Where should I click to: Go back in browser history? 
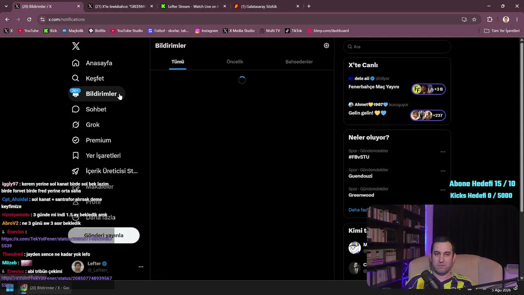click(7, 19)
